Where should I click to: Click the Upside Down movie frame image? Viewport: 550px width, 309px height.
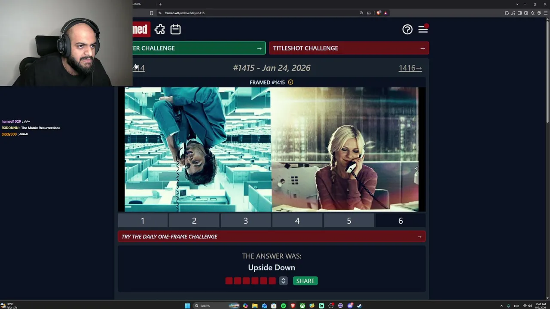tap(272, 149)
